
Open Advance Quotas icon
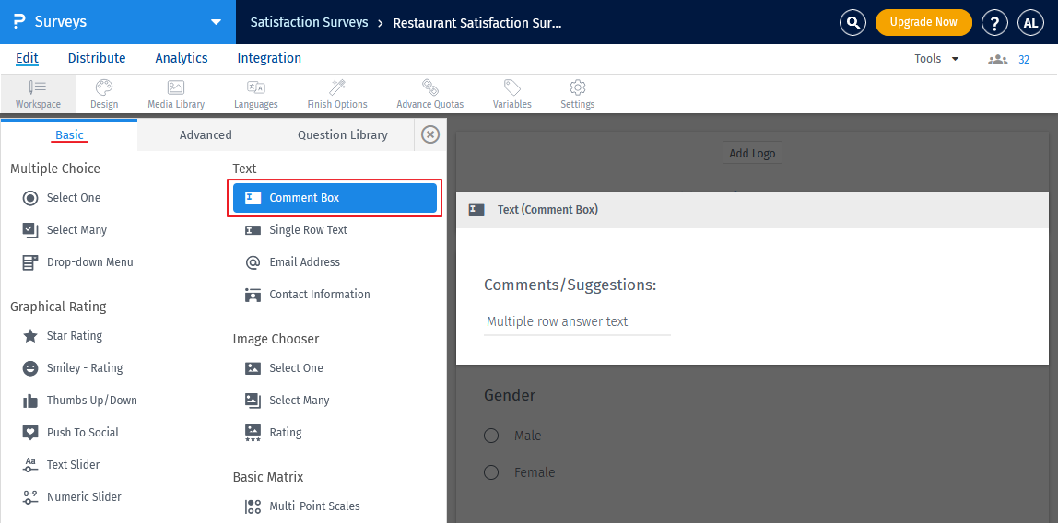tap(429, 88)
